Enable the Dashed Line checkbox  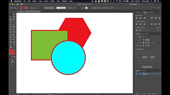tap(136, 49)
